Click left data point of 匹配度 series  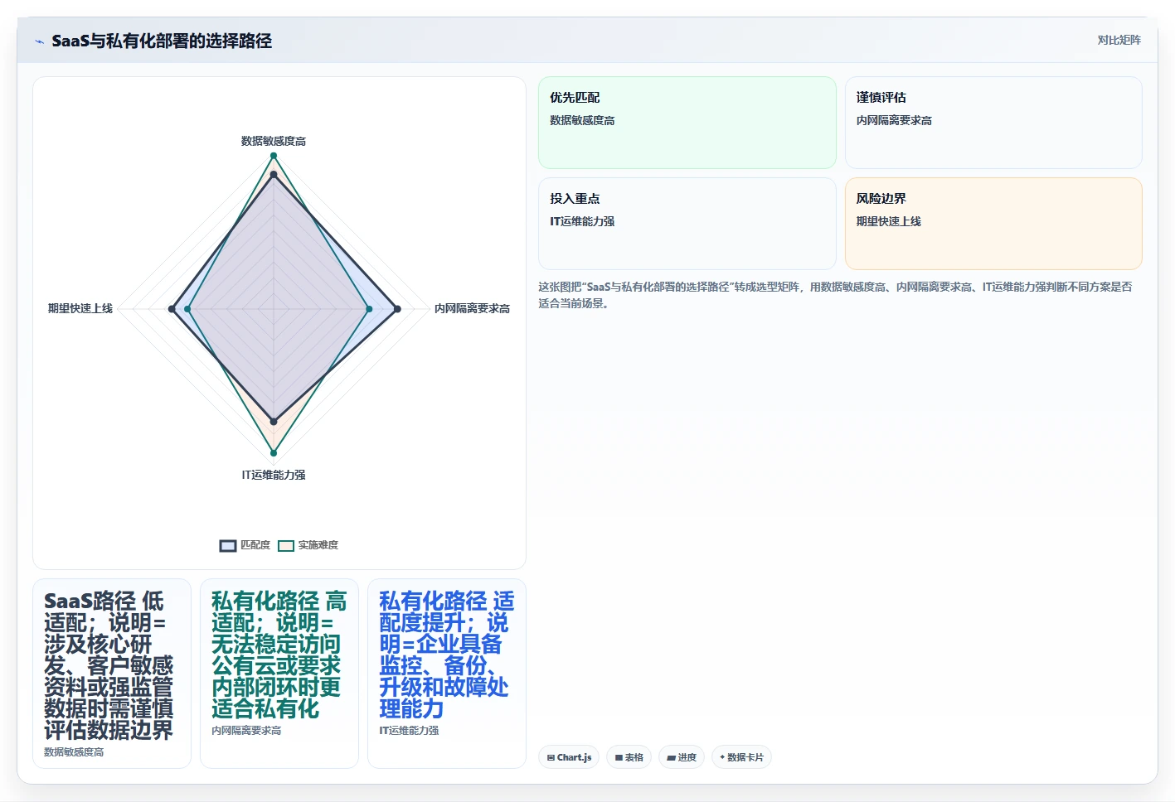pos(172,309)
